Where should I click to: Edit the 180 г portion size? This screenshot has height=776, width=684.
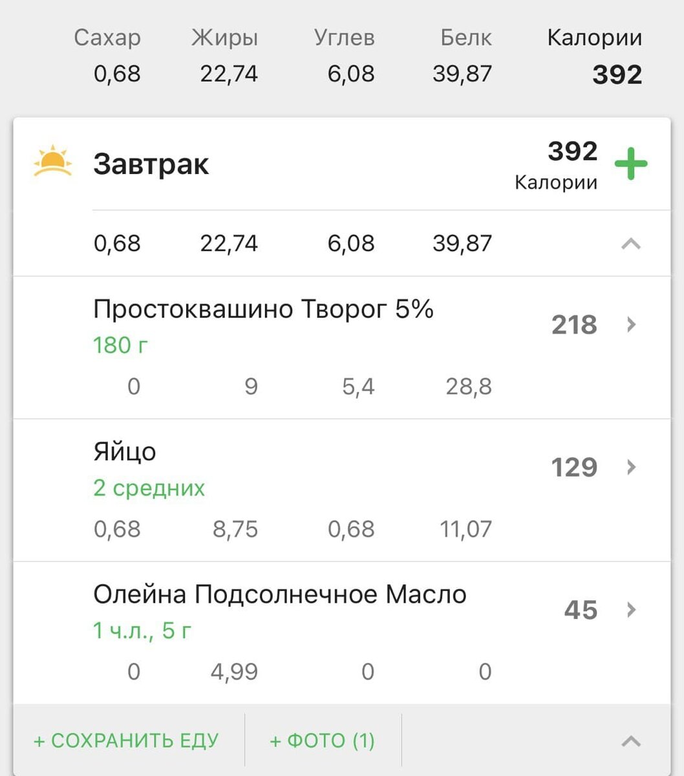click(x=120, y=345)
